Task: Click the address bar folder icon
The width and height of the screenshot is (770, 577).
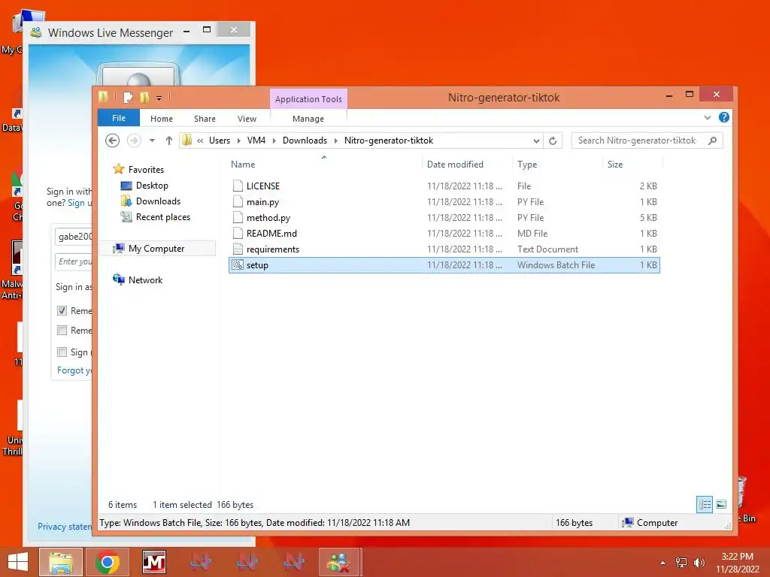Action: 186,140
